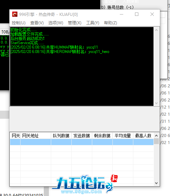170x196 pixels.
Task: Click the log console scroll down arrow
Action: 156,103
